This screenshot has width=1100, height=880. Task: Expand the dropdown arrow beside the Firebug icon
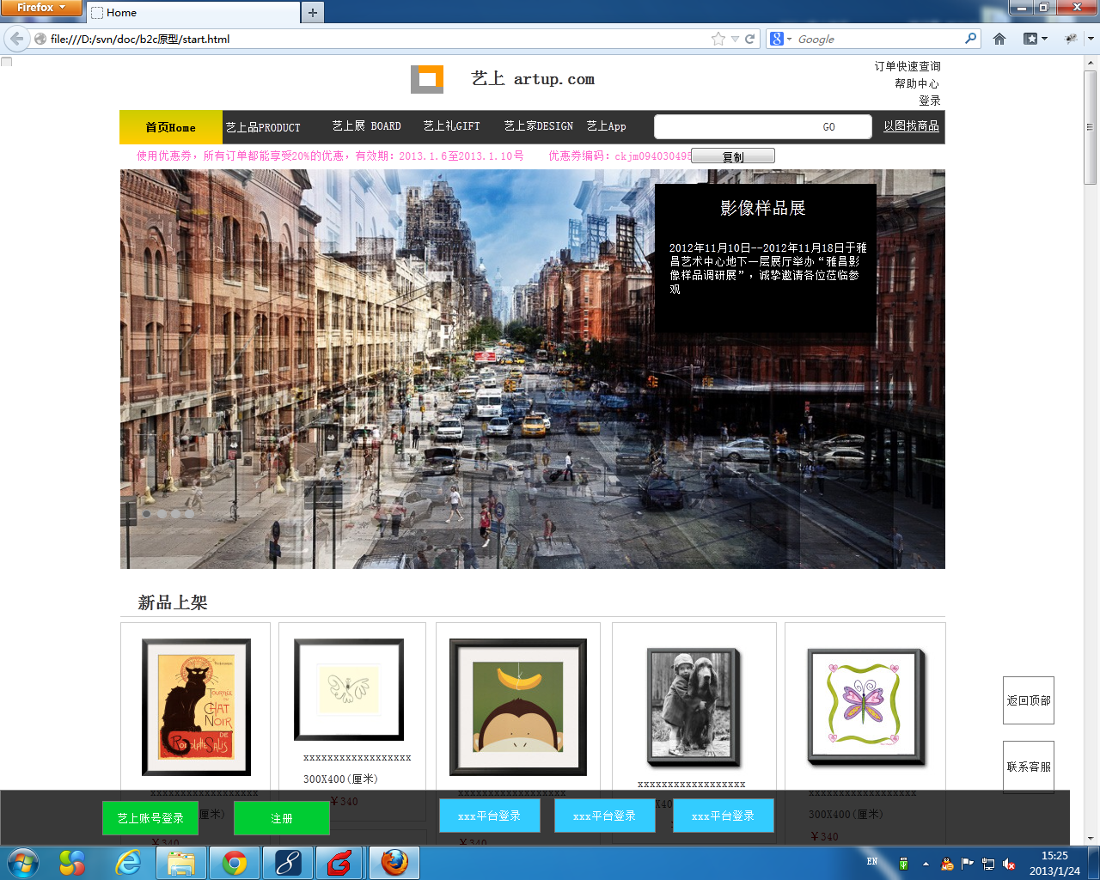click(x=1091, y=39)
